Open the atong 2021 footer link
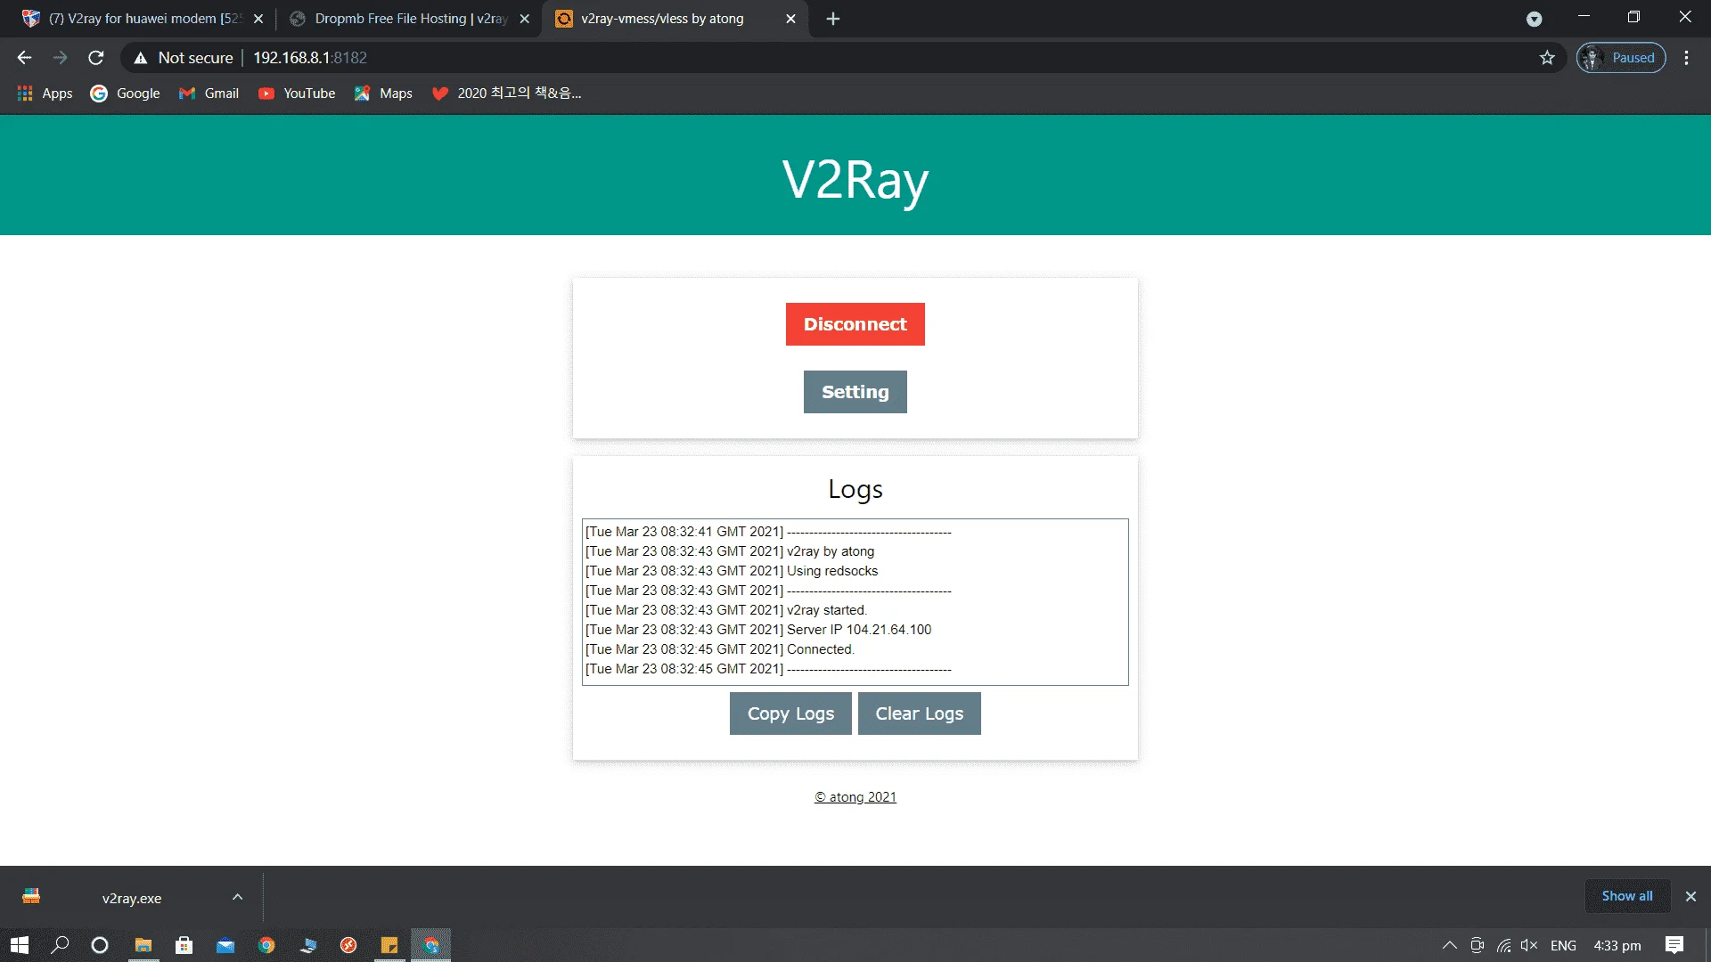The image size is (1711, 962). pyautogui.click(x=855, y=797)
